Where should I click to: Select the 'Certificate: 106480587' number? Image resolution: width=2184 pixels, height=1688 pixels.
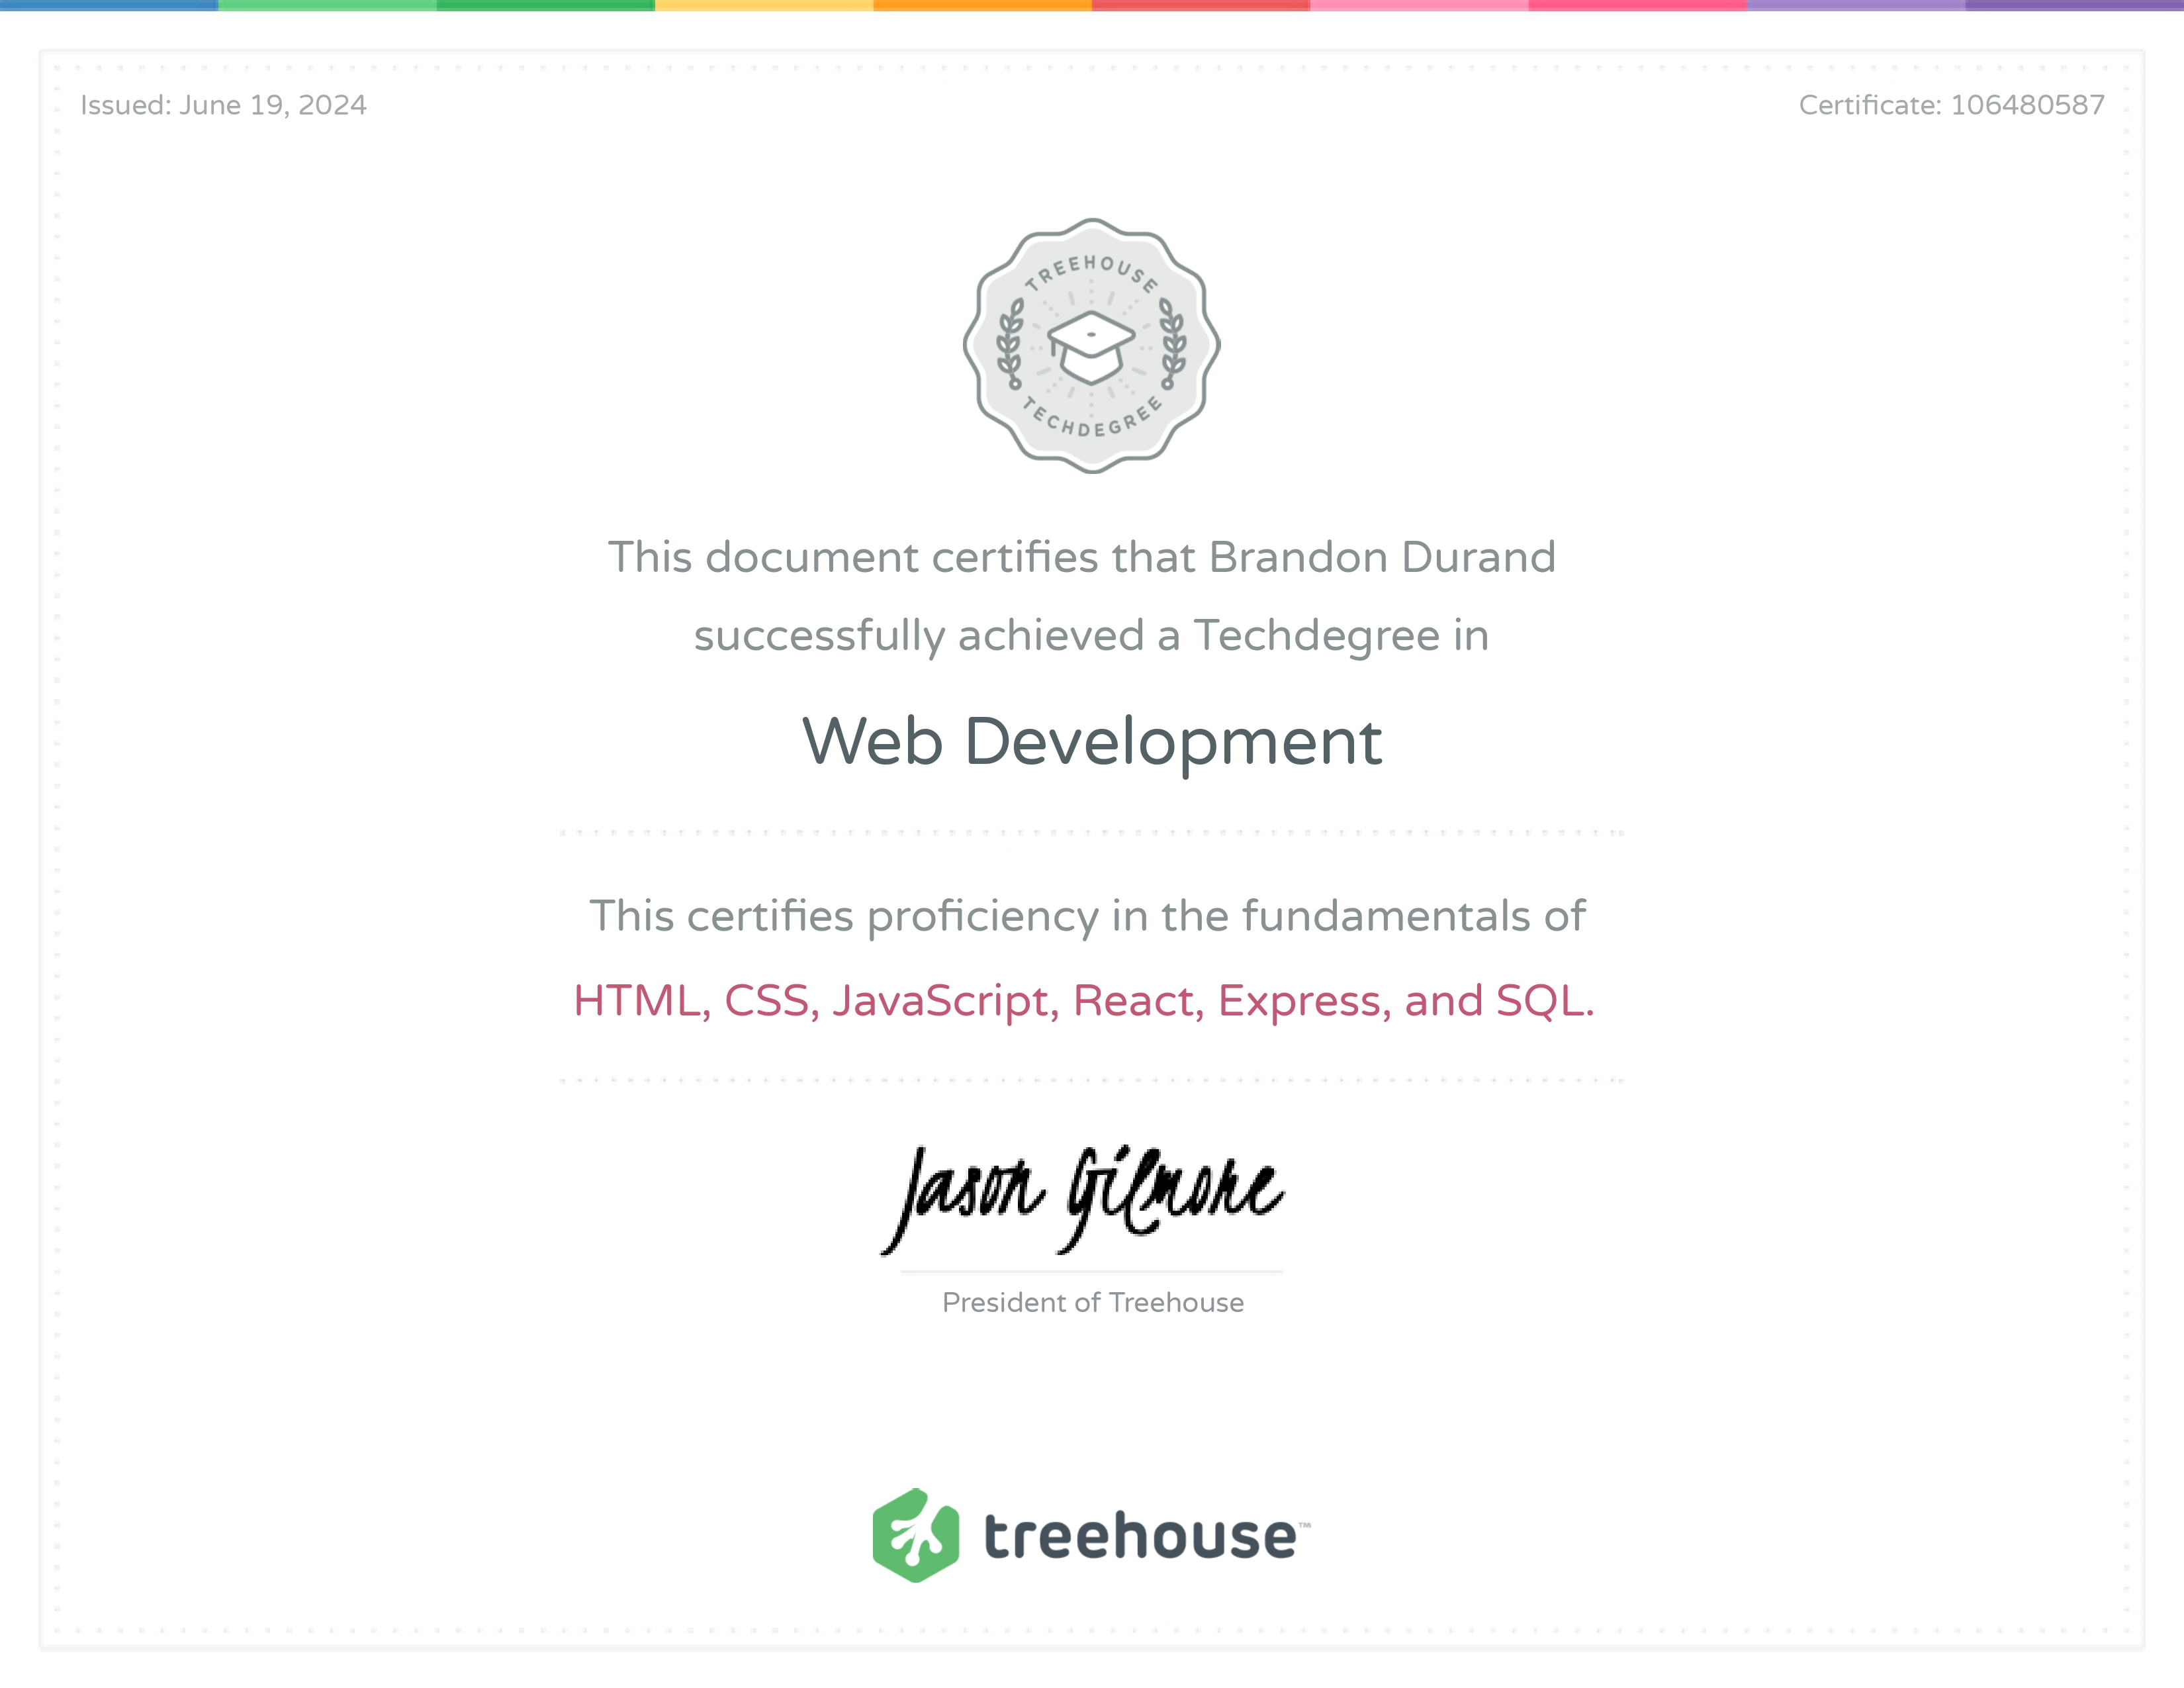[x=1951, y=105]
